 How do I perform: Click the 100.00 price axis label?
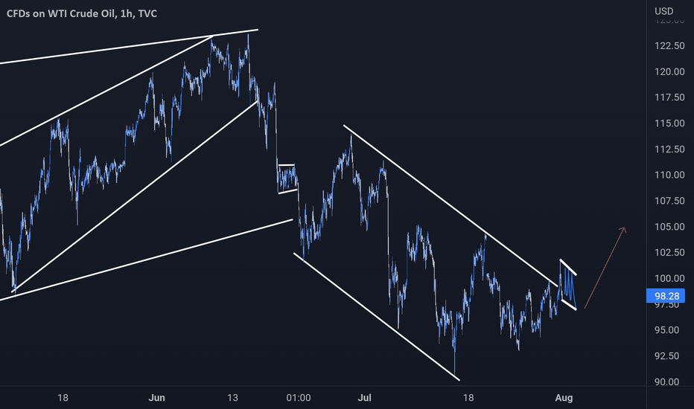669,278
